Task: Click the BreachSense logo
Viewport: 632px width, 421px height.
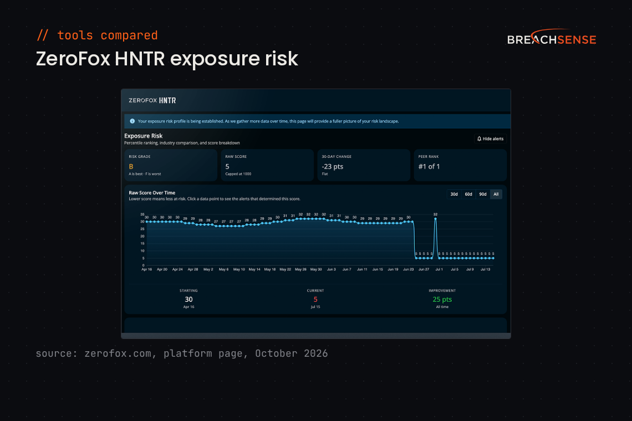Action: click(552, 37)
